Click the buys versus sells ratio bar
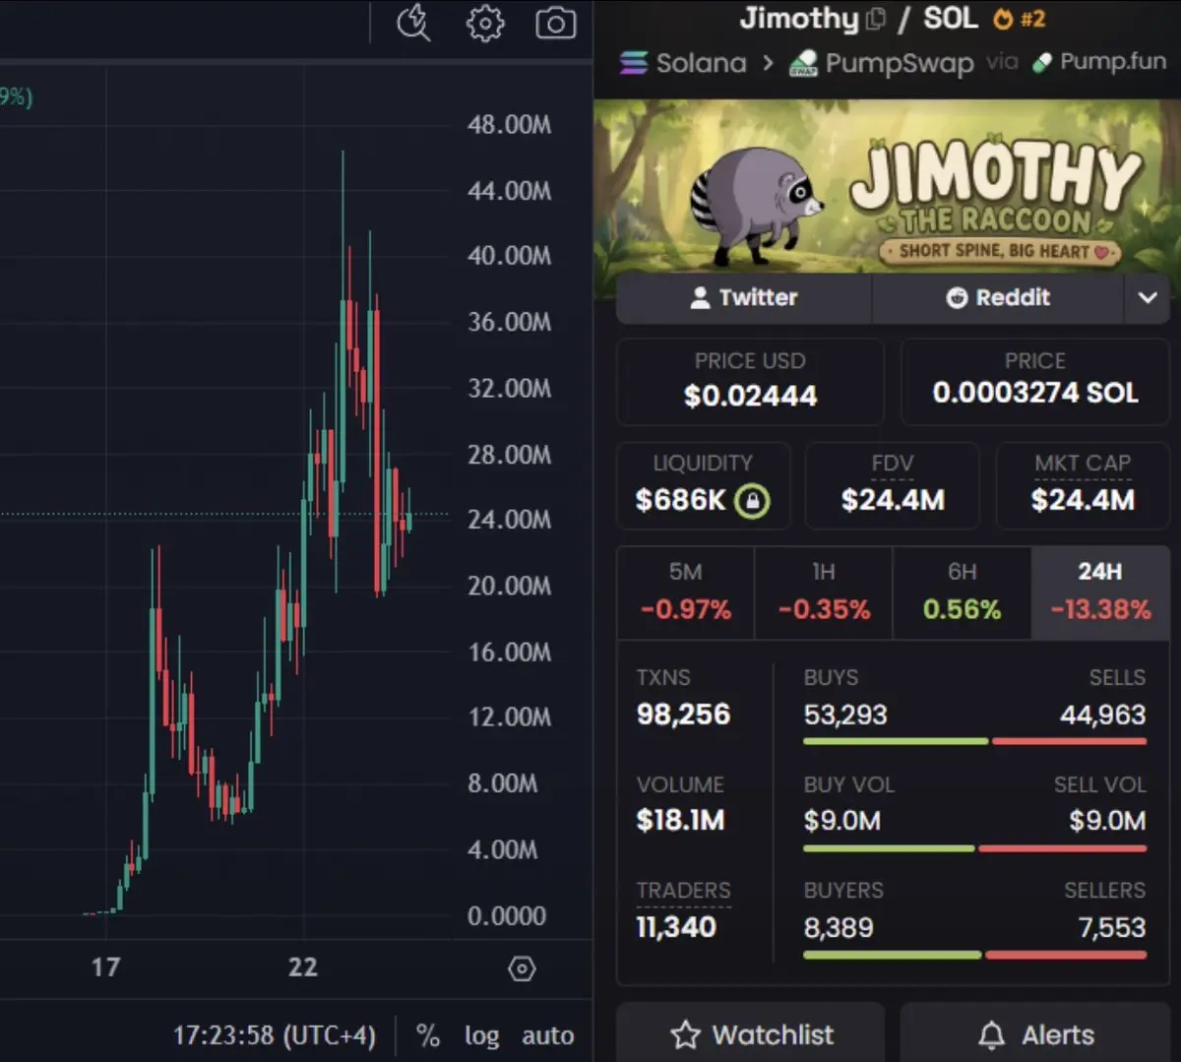This screenshot has height=1062, width=1181. click(x=974, y=741)
